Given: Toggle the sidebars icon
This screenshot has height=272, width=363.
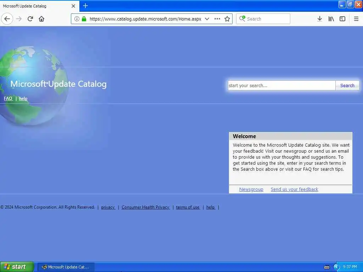Looking at the screenshot, I should 342,19.
